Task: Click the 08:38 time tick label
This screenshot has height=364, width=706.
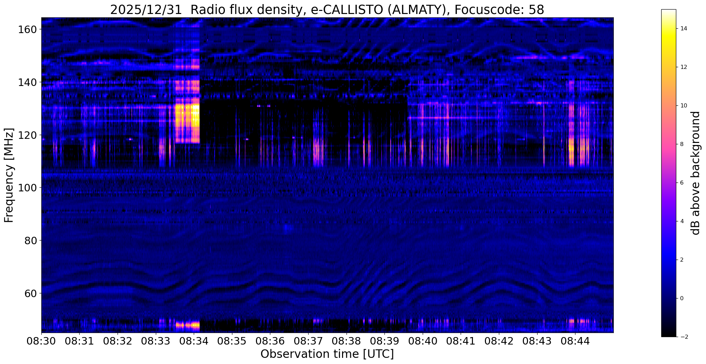Action: [x=347, y=341]
